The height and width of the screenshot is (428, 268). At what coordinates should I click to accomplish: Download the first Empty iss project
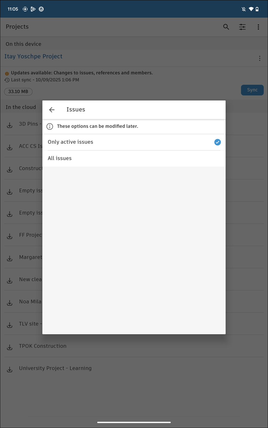[x=10, y=192]
